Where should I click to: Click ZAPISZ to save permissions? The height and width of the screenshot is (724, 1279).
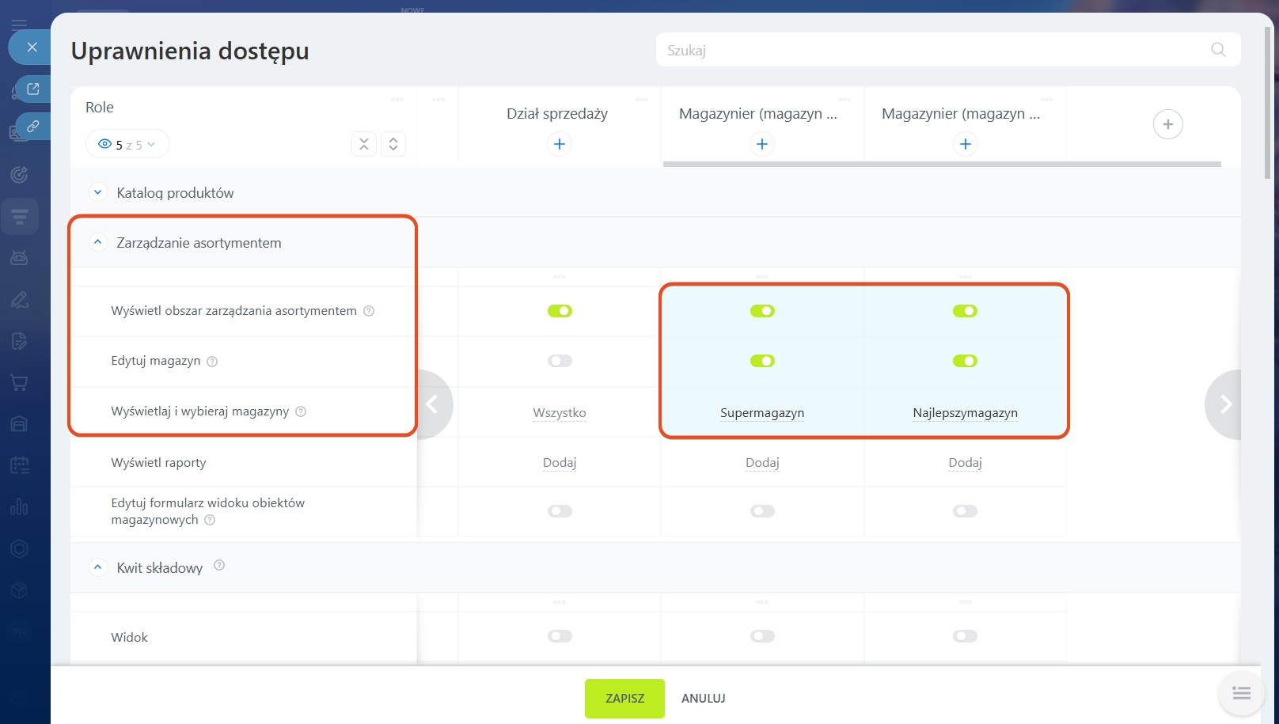[x=624, y=698]
